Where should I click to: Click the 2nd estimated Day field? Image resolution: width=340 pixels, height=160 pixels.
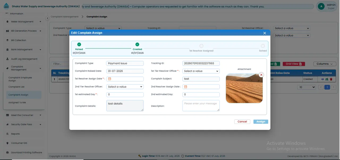point(201,95)
